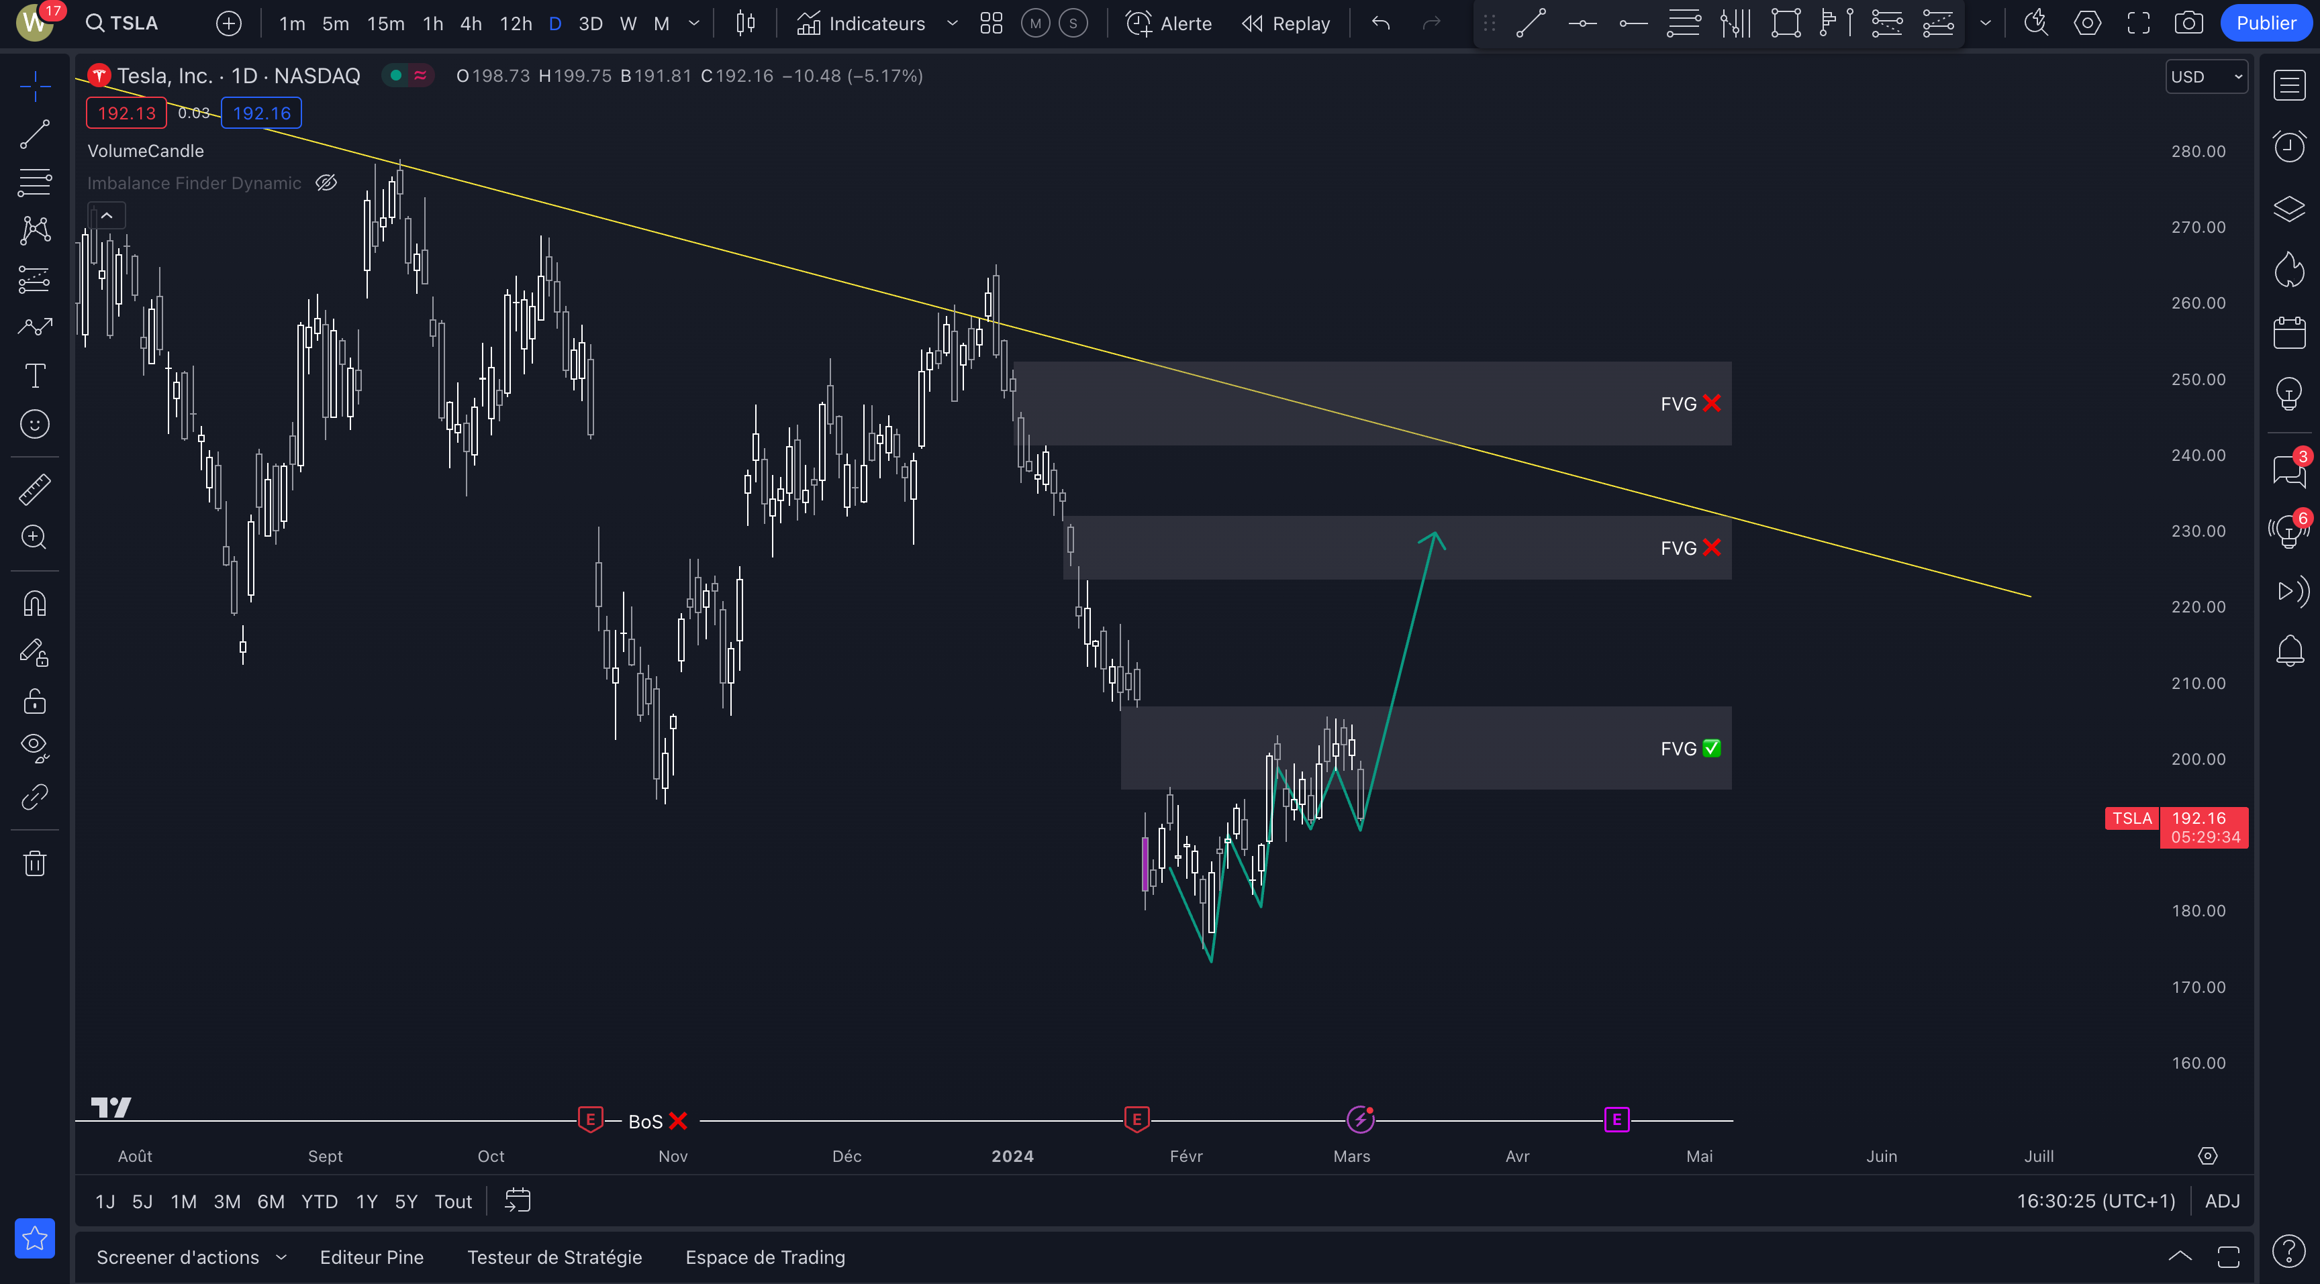Pick the horizontal ray tool in favorites bar

1633,23
